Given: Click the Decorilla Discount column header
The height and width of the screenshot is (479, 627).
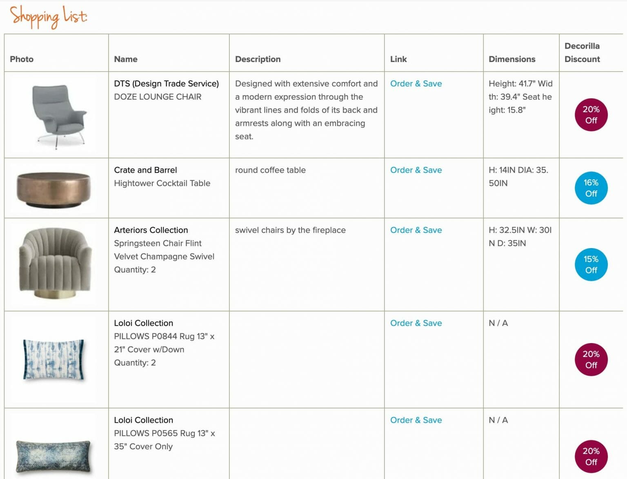Looking at the screenshot, I should [x=582, y=53].
